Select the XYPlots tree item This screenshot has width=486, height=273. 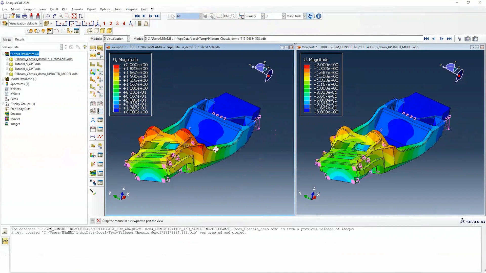coord(15,89)
